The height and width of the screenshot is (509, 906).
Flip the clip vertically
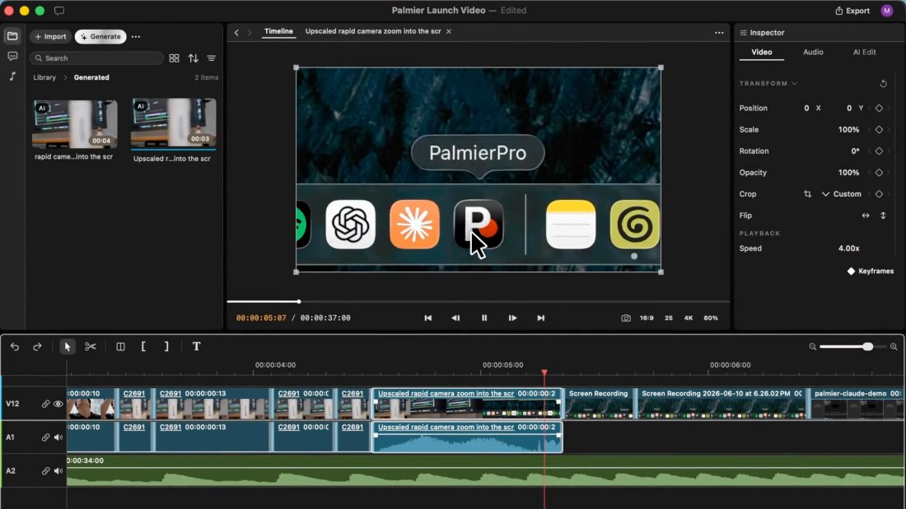point(883,215)
